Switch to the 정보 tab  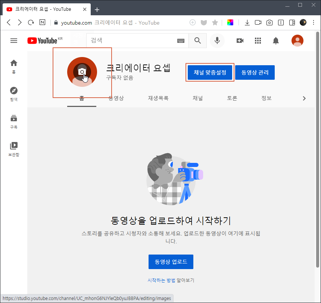267,98
